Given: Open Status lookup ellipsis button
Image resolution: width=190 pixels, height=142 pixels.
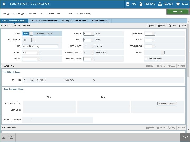Looking at the screenshot, I should click(x=92, y=40).
